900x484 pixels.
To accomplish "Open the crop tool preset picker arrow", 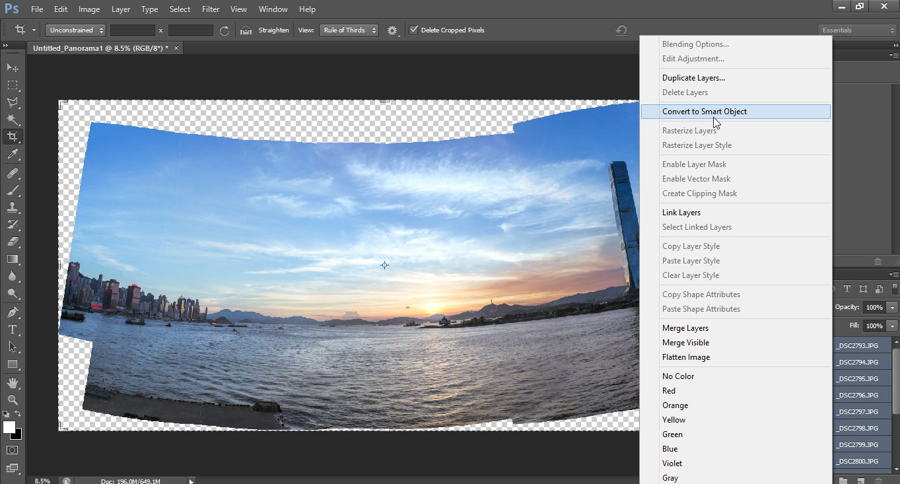I will 34,30.
